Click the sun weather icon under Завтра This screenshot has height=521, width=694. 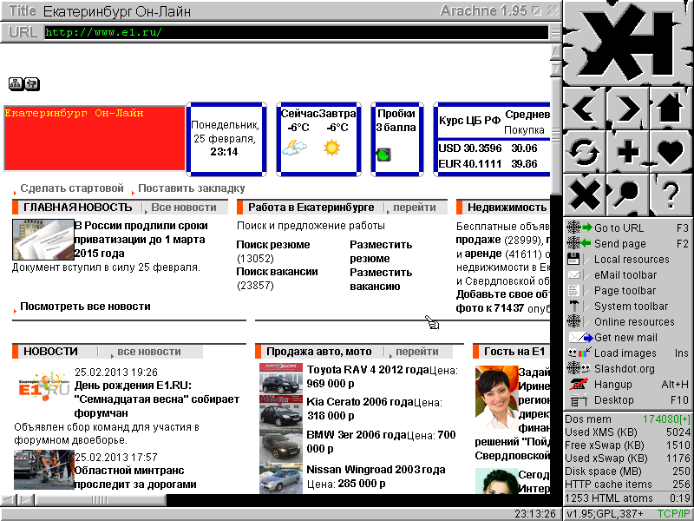pos(331,147)
